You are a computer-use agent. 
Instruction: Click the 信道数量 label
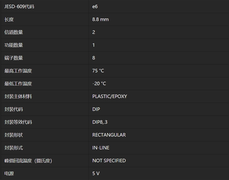point(14,32)
